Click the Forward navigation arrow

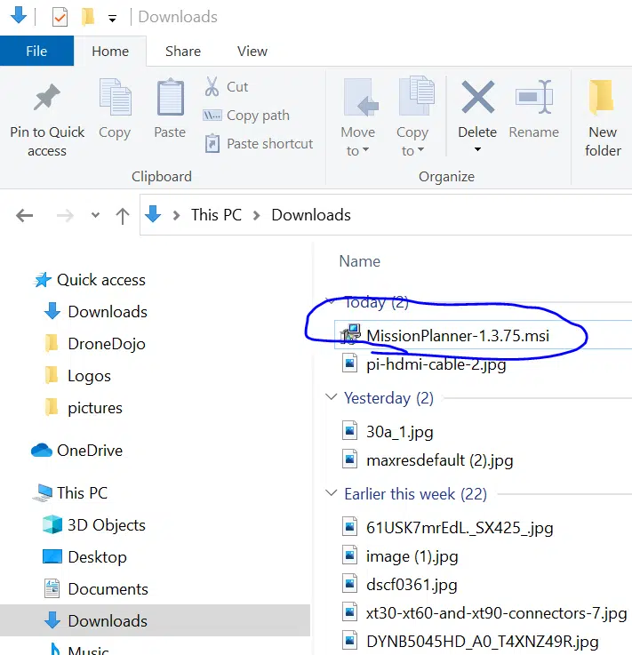click(65, 216)
